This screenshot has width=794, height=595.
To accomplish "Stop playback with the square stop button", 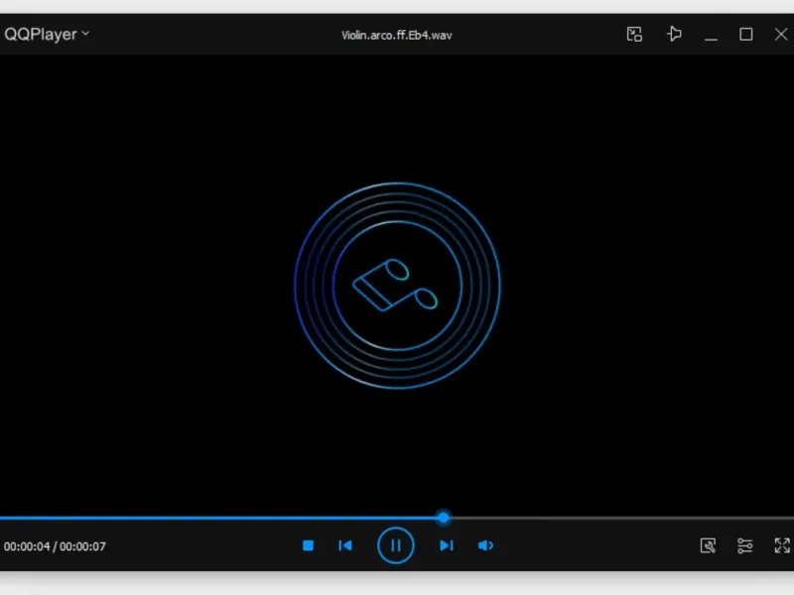I will pos(308,545).
